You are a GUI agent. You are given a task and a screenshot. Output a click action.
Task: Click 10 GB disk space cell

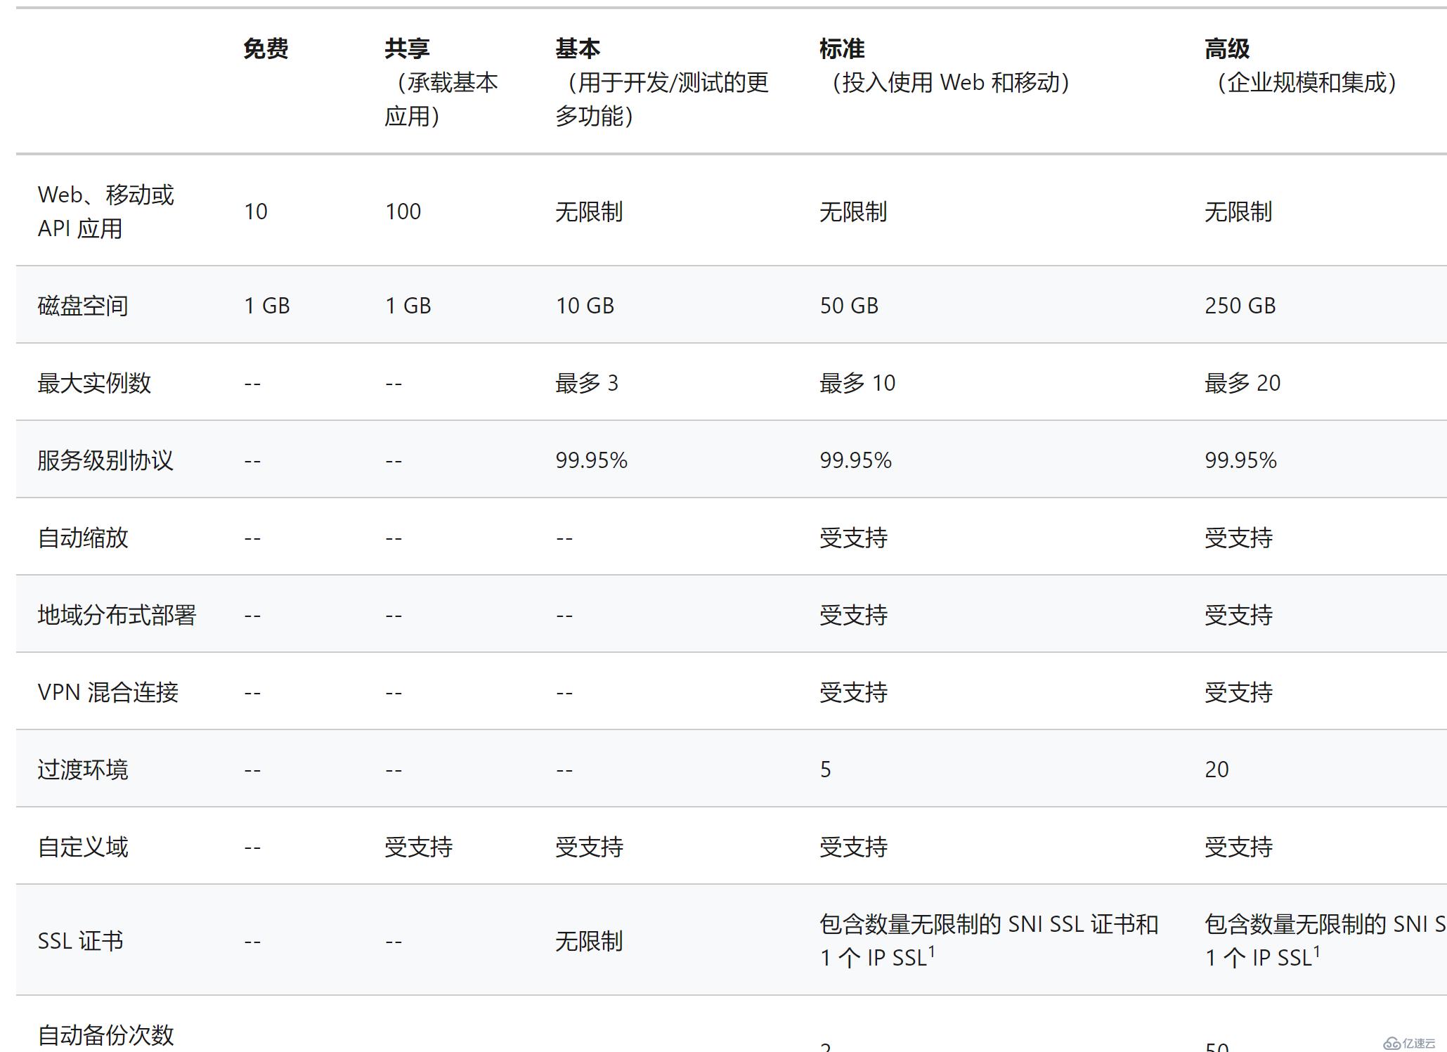coord(585,306)
